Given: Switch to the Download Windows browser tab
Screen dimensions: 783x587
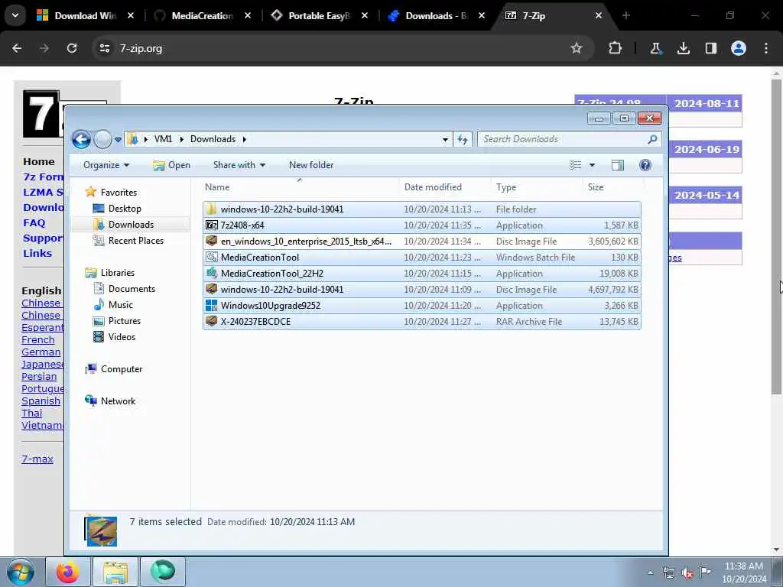Looking at the screenshot, I should click(x=86, y=16).
